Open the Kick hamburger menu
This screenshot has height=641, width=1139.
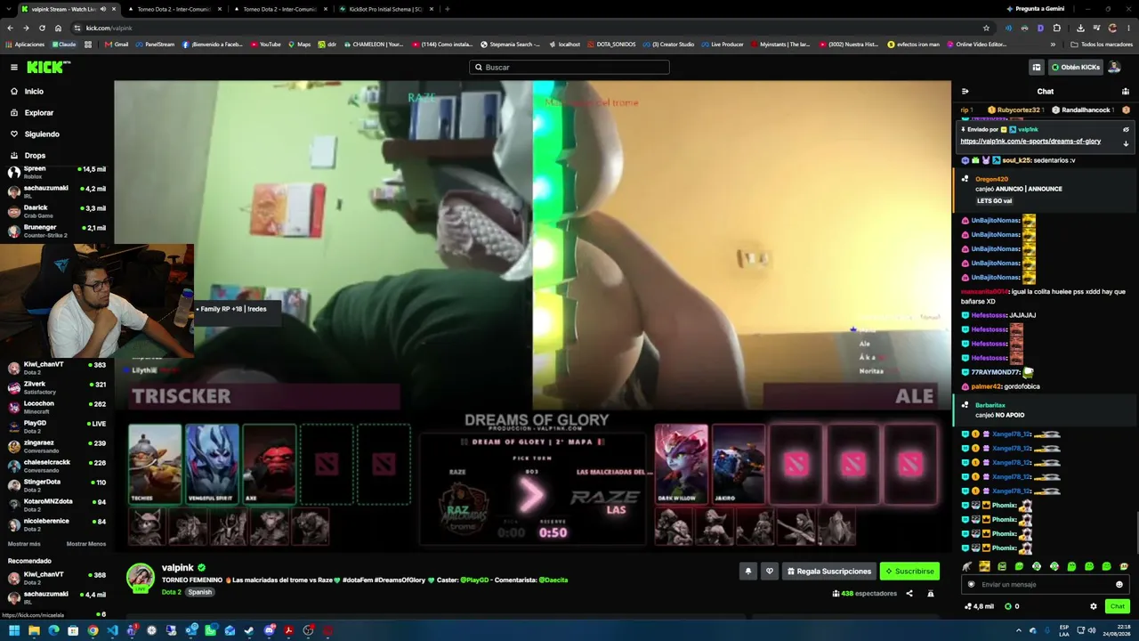click(14, 67)
